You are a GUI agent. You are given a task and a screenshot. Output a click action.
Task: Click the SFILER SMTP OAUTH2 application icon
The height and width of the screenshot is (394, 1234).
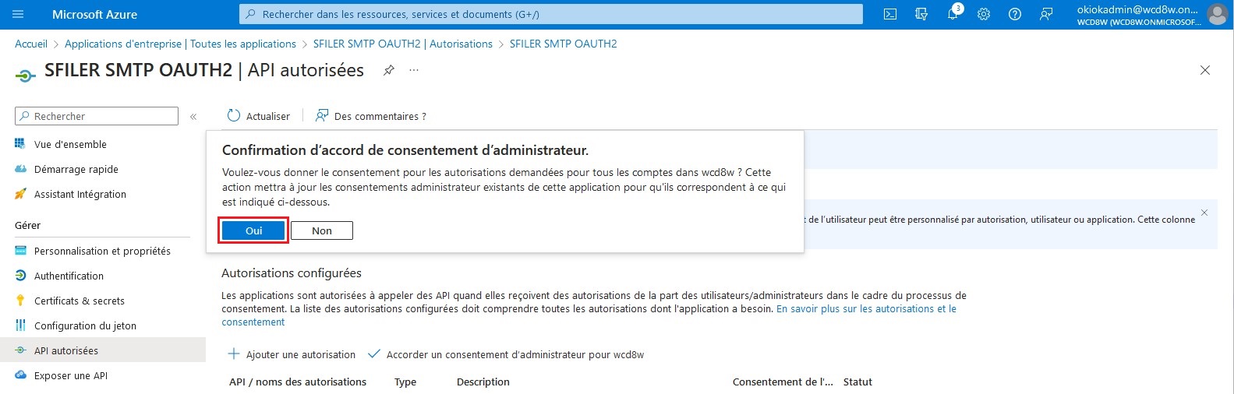[x=26, y=76]
